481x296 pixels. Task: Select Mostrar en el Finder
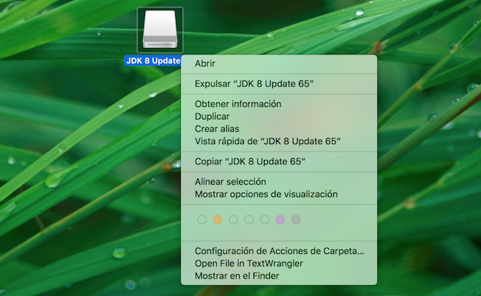pos(236,275)
